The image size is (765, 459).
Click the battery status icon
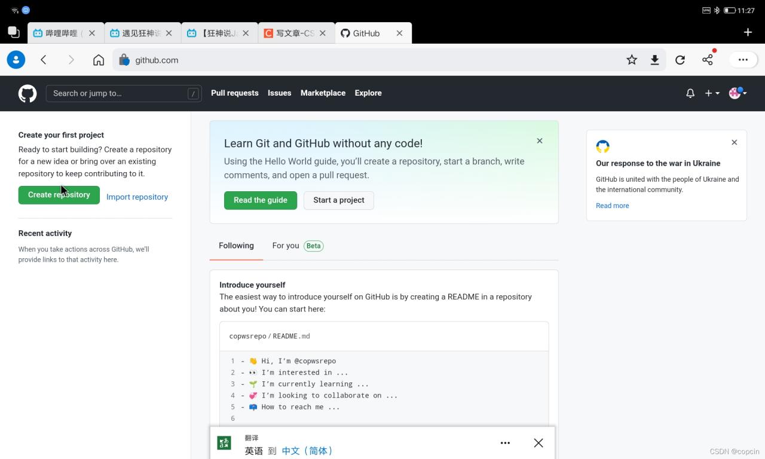(x=729, y=11)
